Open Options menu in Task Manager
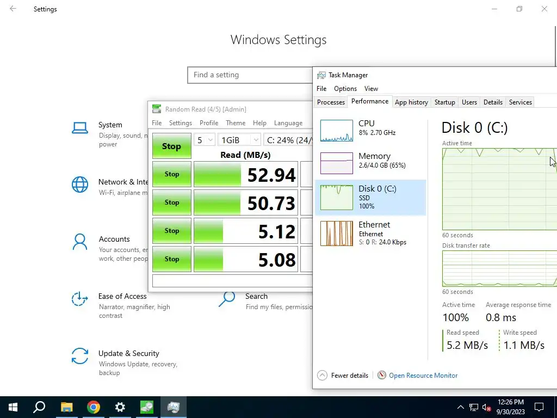This screenshot has width=557, height=418. [345, 89]
